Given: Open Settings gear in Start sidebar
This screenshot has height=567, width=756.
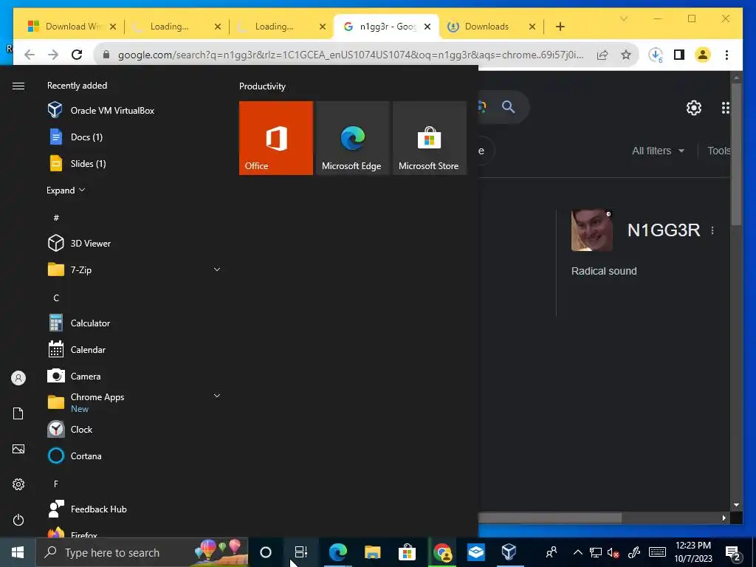Looking at the screenshot, I should (x=18, y=484).
